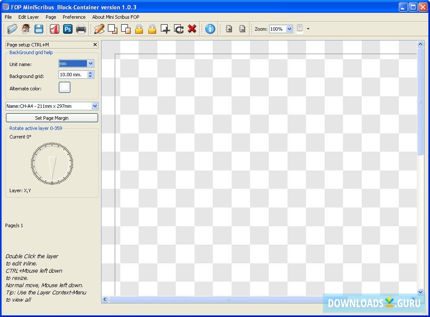Screen dimensions: 430x317
Task: Click the blue info icon
Action: pyautogui.click(x=210, y=29)
